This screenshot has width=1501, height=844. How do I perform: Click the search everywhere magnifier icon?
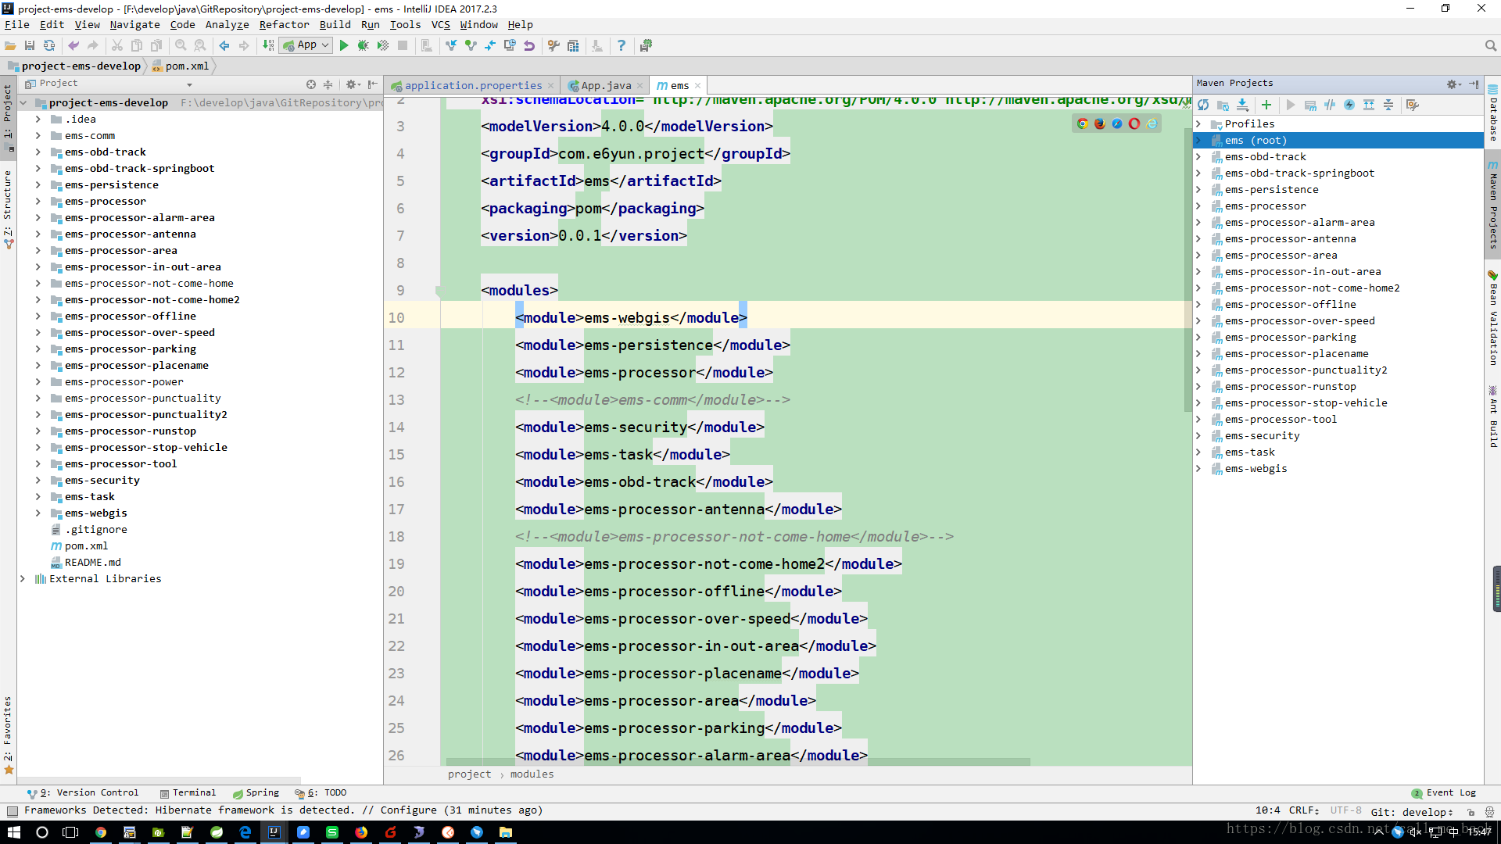1490,45
